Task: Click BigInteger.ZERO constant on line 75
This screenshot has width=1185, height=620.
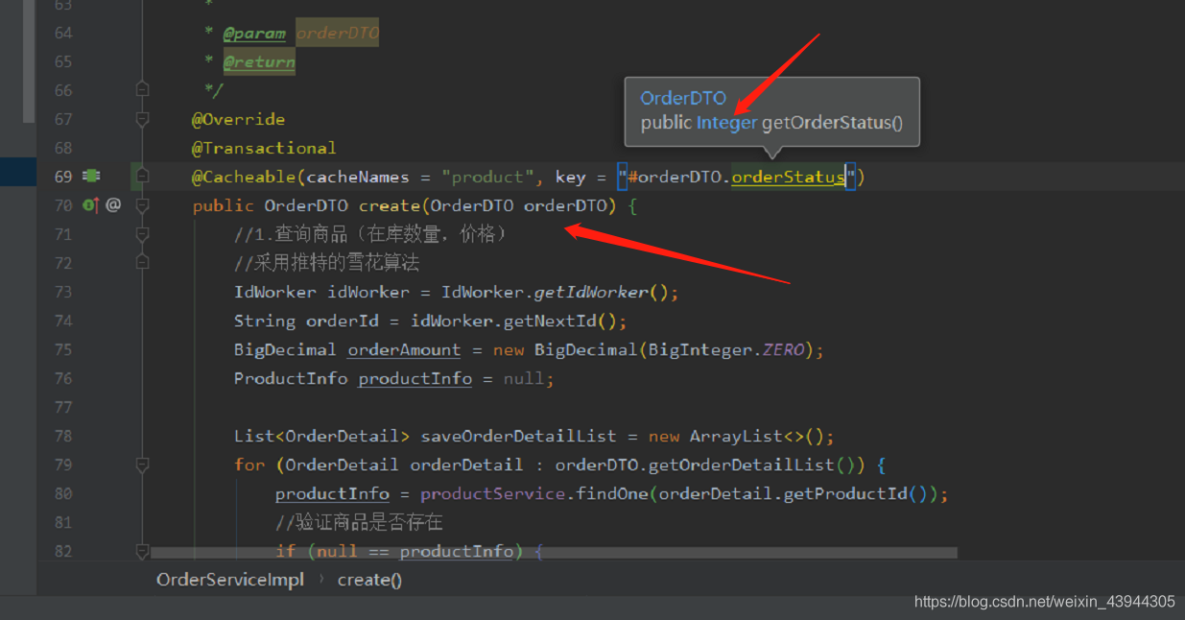Action: tap(726, 349)
